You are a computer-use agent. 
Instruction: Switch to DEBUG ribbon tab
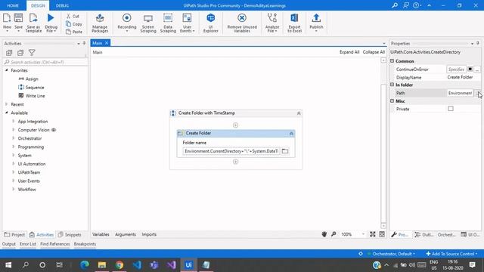pos(62,5)
